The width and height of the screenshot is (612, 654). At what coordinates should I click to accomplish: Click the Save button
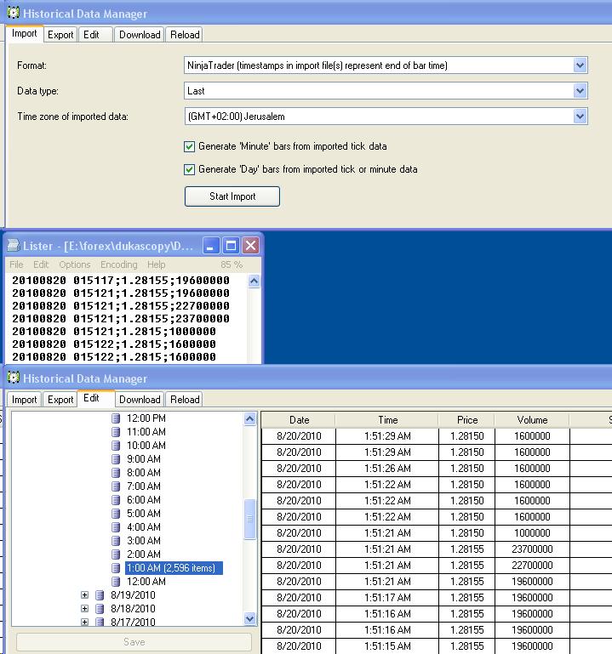tap(134, 642)
